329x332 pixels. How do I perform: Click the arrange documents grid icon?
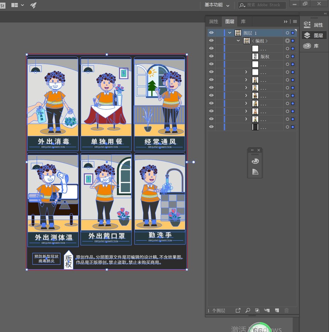tap(14, 5)
